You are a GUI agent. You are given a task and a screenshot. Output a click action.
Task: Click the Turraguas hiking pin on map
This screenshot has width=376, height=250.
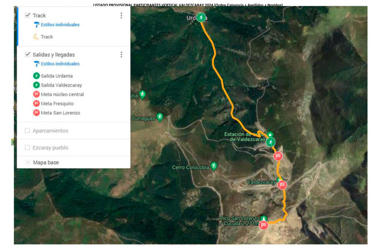pyautogui.click(x=160, y=117)
